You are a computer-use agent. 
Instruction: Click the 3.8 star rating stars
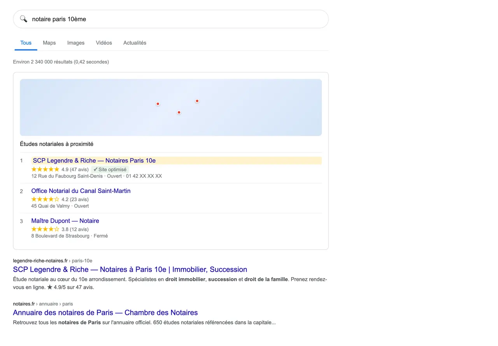pyautogui.click(x=46, y=229)
